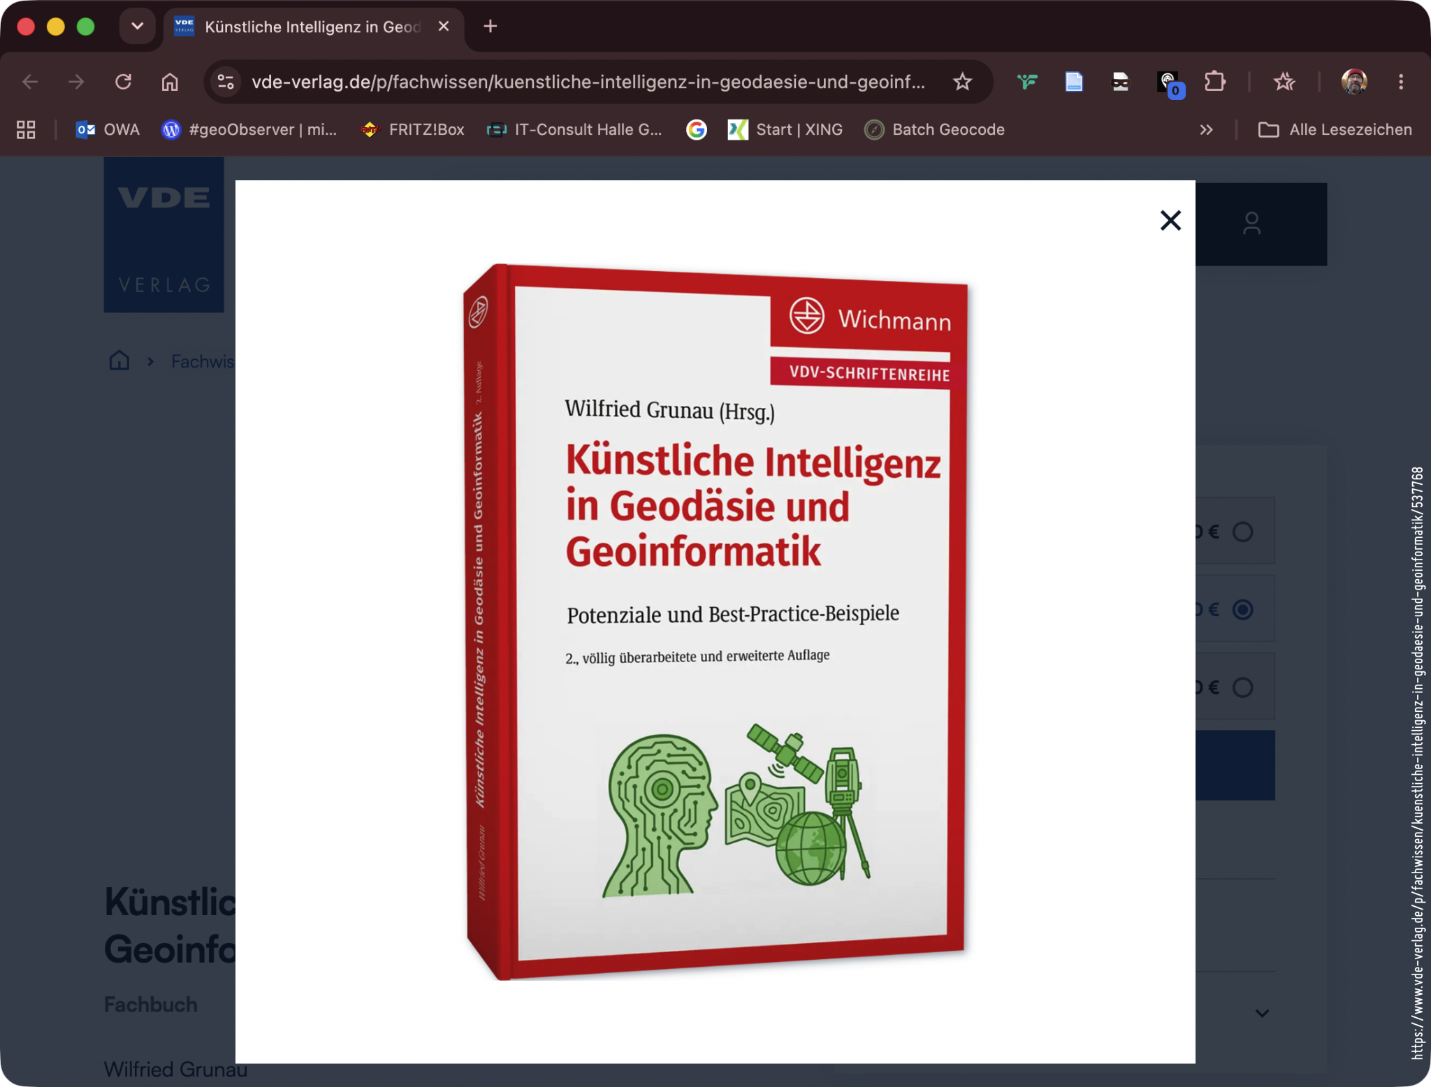Go back to previous page
Viewport: 1431px width, 1087px height.
coord(30,82)
